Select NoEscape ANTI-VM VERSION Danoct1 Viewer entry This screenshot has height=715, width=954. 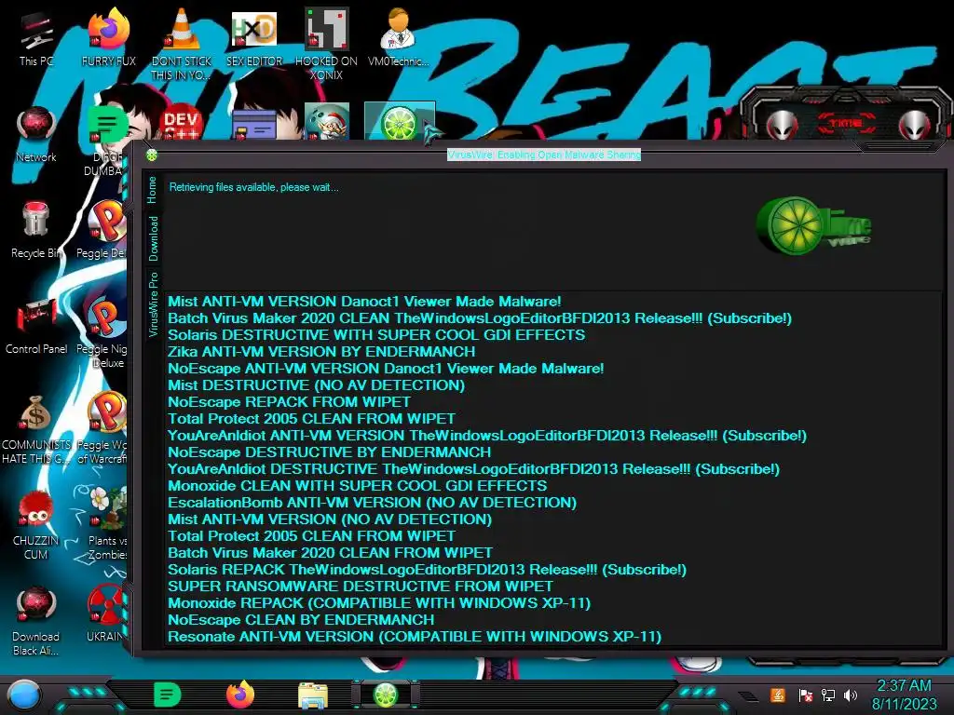tap(386, 369)
